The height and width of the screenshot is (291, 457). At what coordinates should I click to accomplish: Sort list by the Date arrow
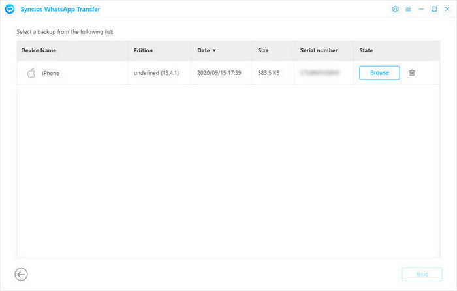tap(214, 50)
